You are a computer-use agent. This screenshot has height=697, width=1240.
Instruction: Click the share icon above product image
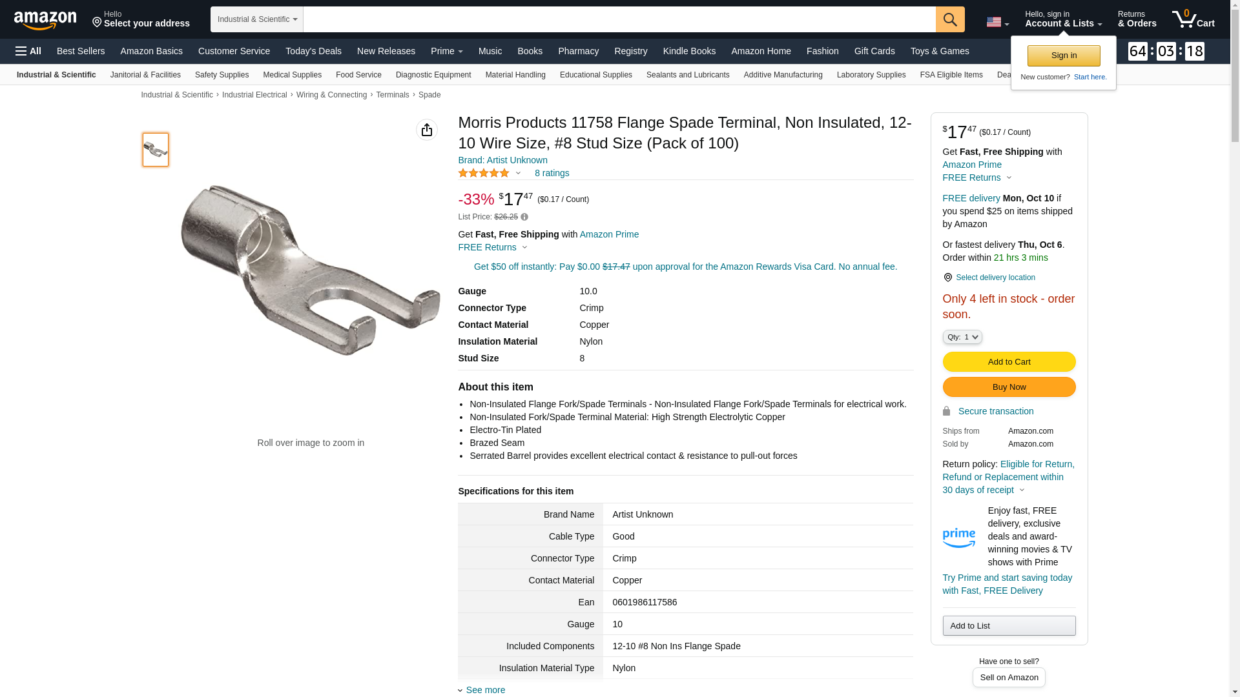pyautogui.click(x=427, y=130)
